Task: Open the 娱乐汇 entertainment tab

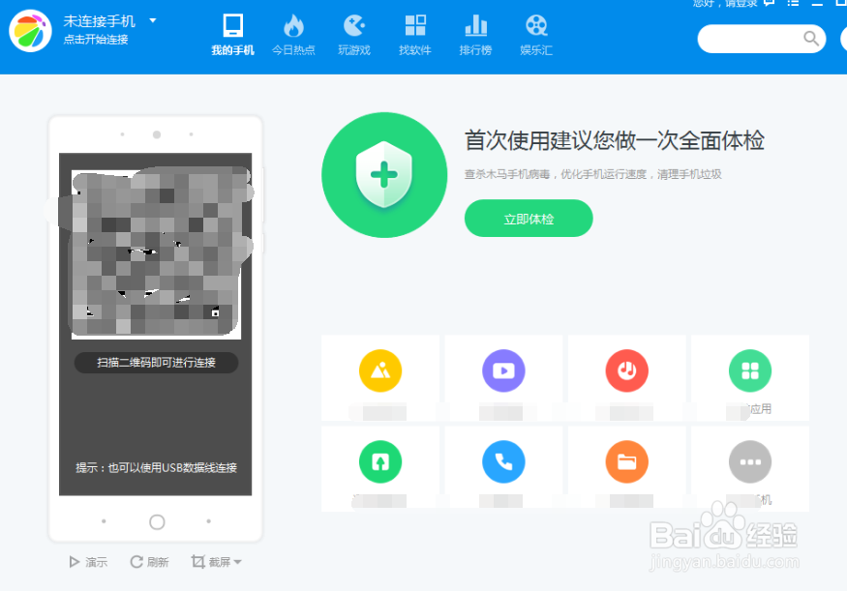Action: click(x=536, y=35)
